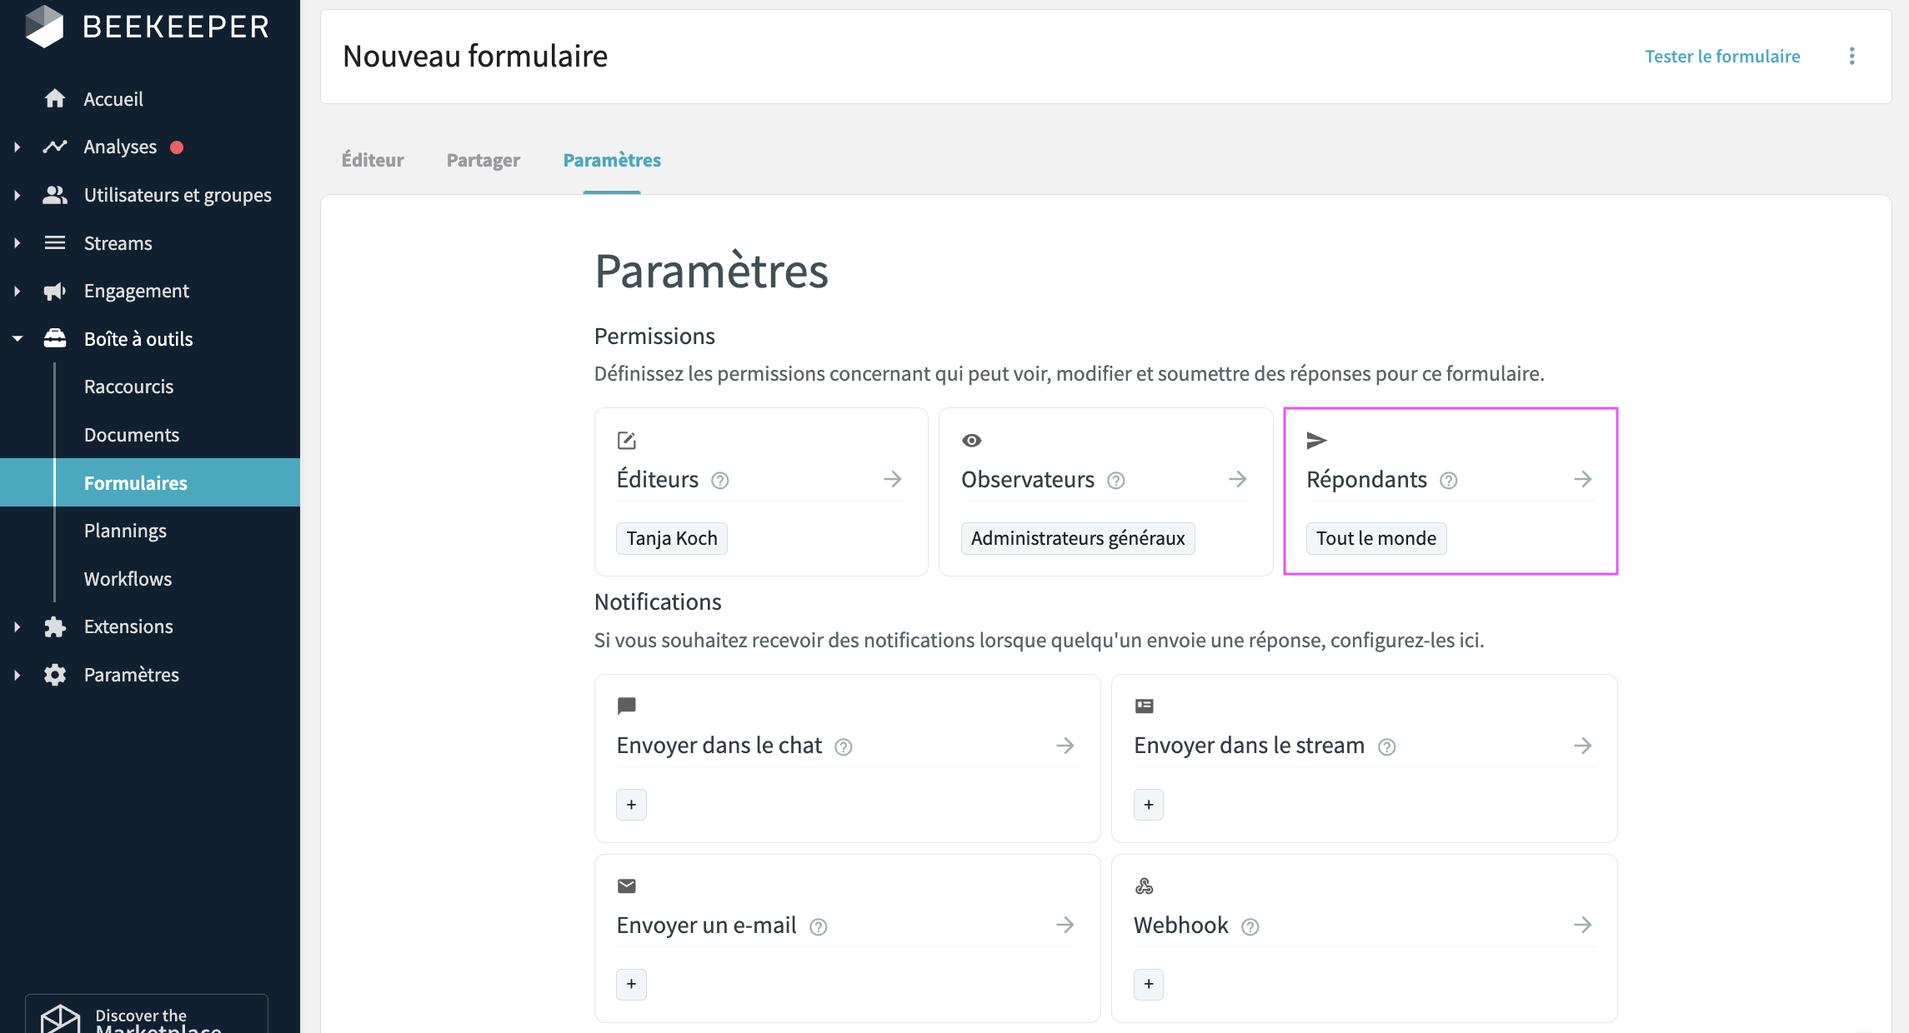Add an e-mail notification with the plus
Viewport: 1909px width, 1033px height.
631,985
